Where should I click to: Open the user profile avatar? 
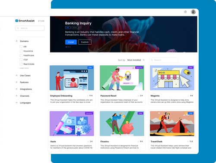[193, 12]
